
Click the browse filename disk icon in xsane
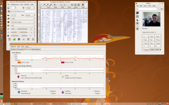coord(9,11)
